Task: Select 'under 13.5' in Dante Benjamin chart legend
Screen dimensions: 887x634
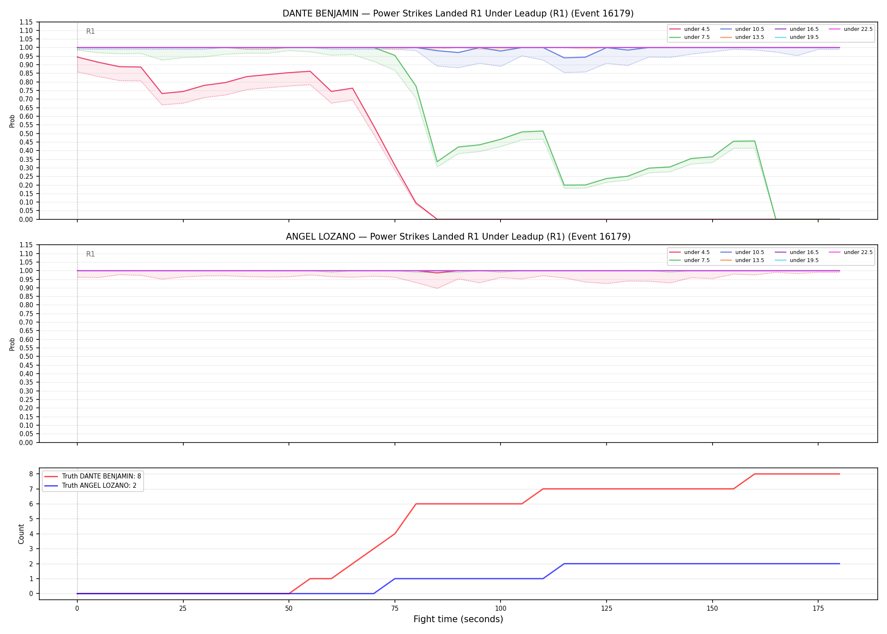Action: pyautogui.click(x=743, y=37)
